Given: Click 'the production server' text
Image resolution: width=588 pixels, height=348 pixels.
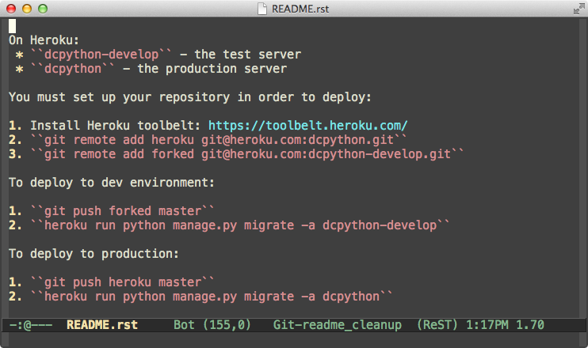Looking at the screenshot, I should click(x=212, y=69).
